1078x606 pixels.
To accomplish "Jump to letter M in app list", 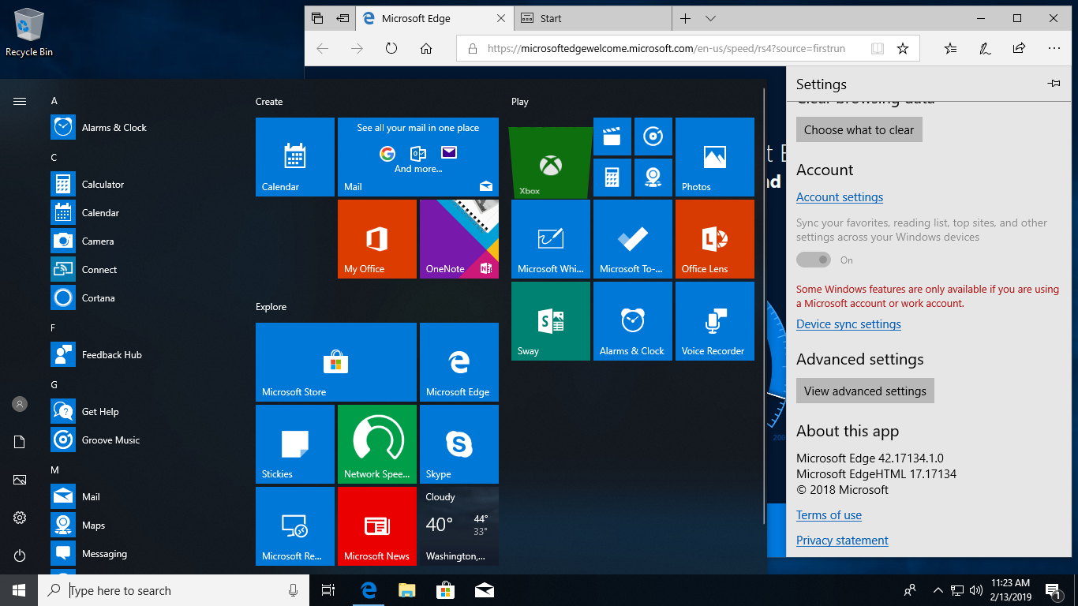I will pos(55,470).
